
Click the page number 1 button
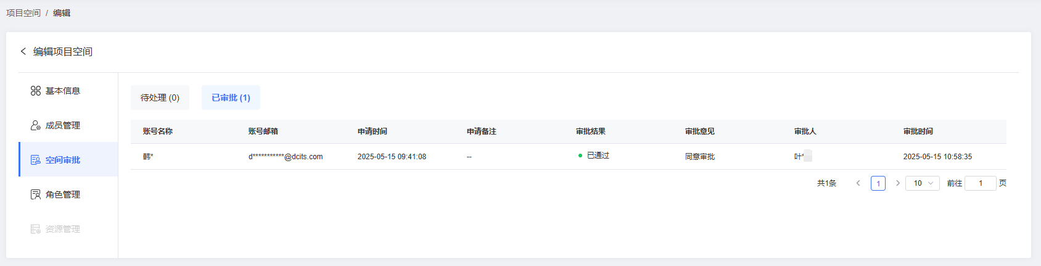[x=878, y=183]
